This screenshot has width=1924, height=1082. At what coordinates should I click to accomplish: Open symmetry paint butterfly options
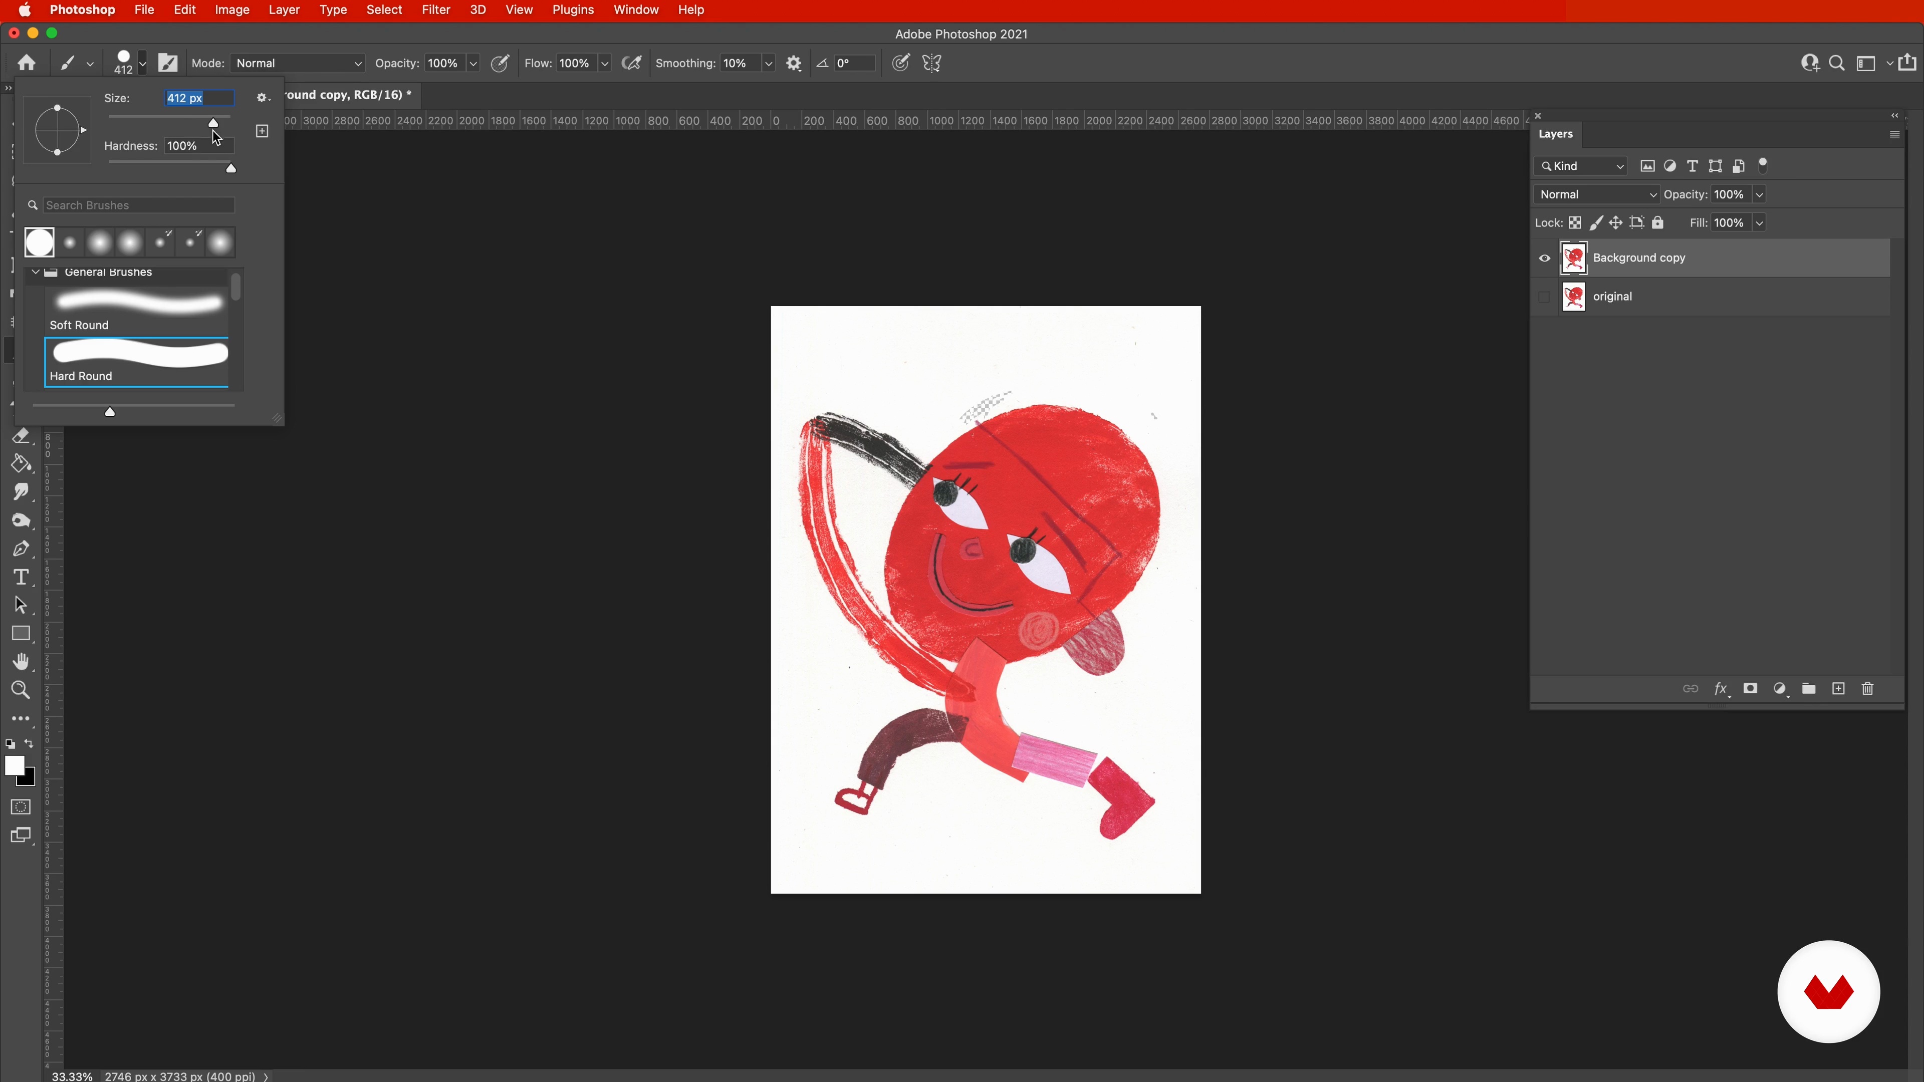[931, 63]
